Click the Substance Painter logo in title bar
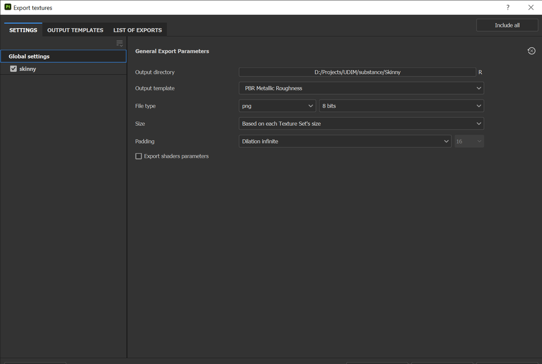The width and height of the screenshot is (542, 364). point(8,7)
